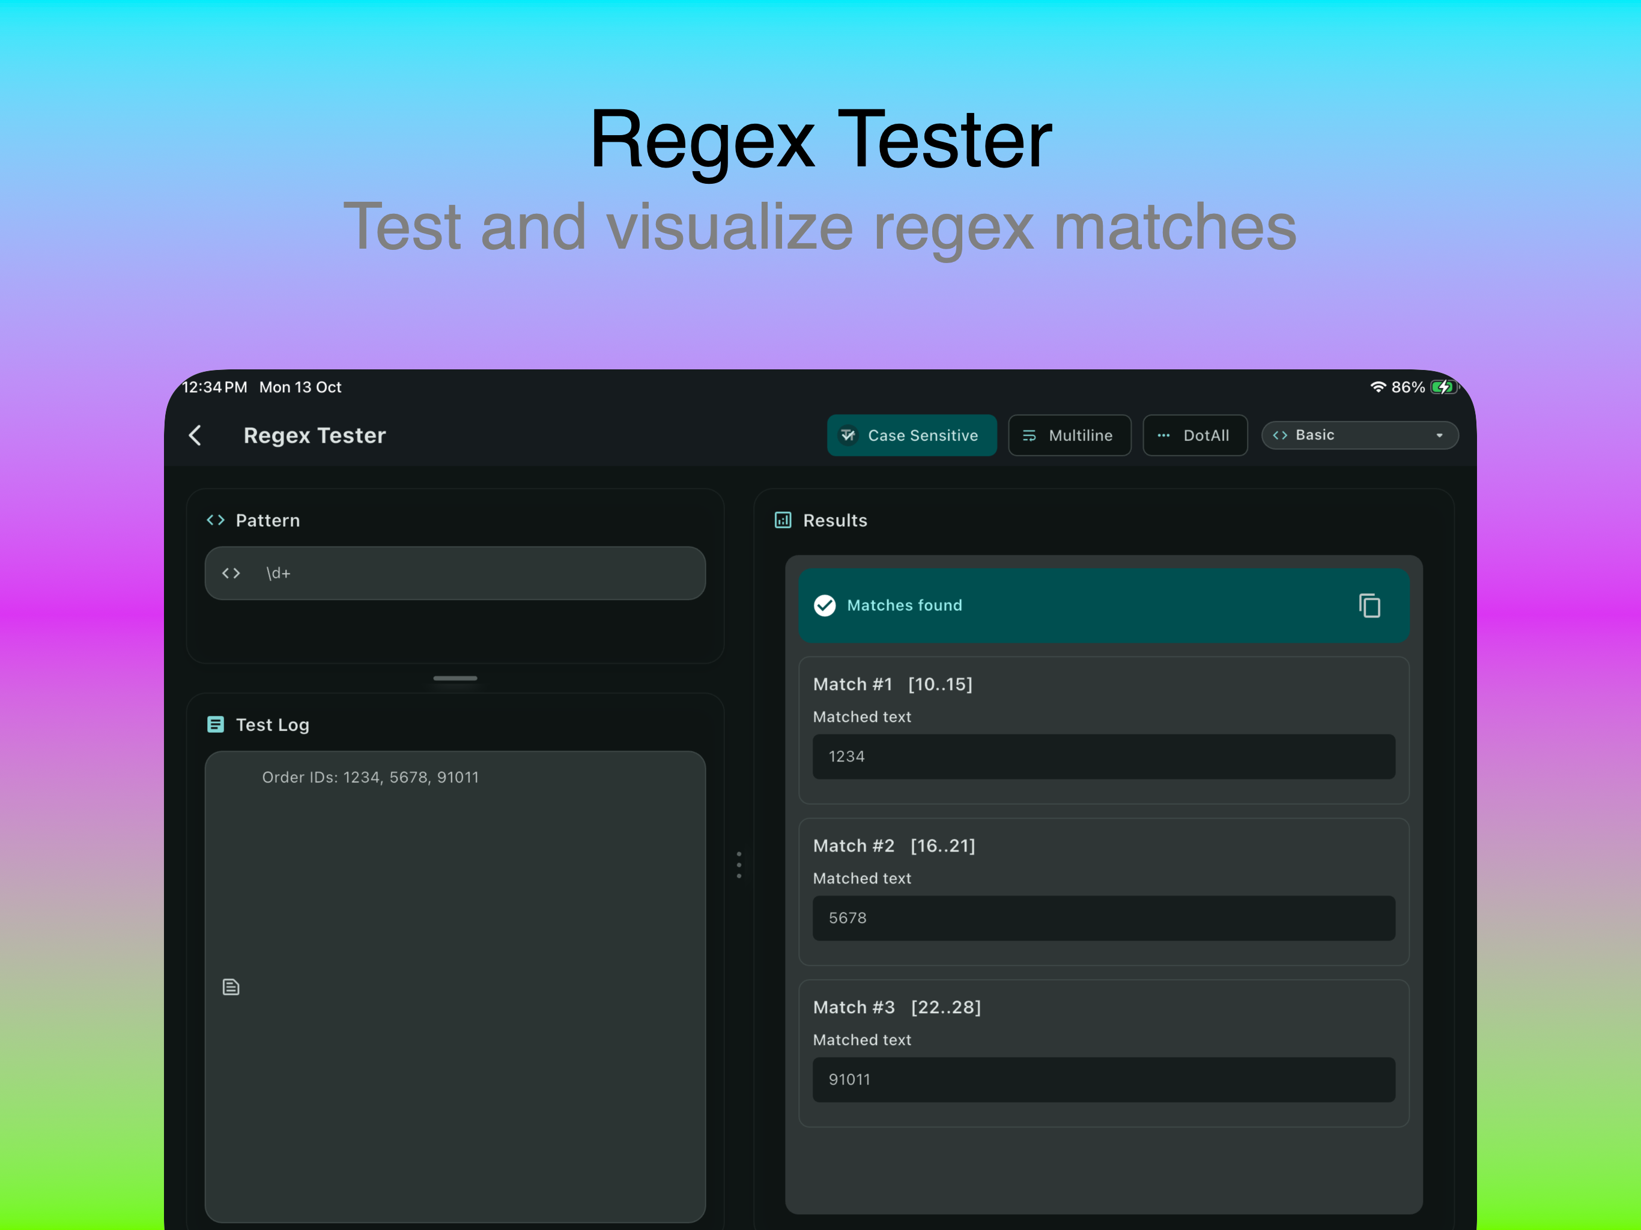Click the Multiline mode icon

pyautogui.click(x=1030, y=435)
